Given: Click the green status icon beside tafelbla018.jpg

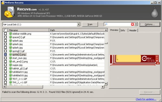Looking at the screenshot, I should click(11, 75).
